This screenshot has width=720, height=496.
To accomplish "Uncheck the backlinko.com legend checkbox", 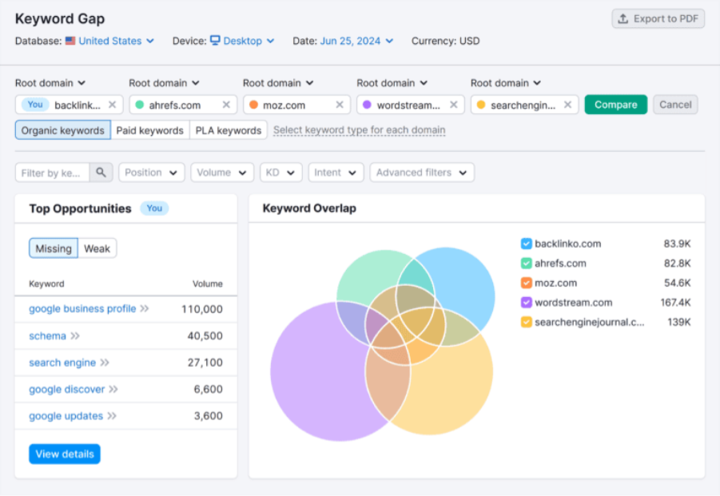I will [526, 244].
